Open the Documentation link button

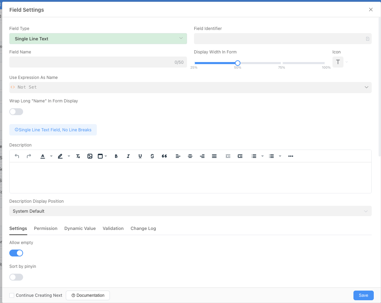coord(88,295)
